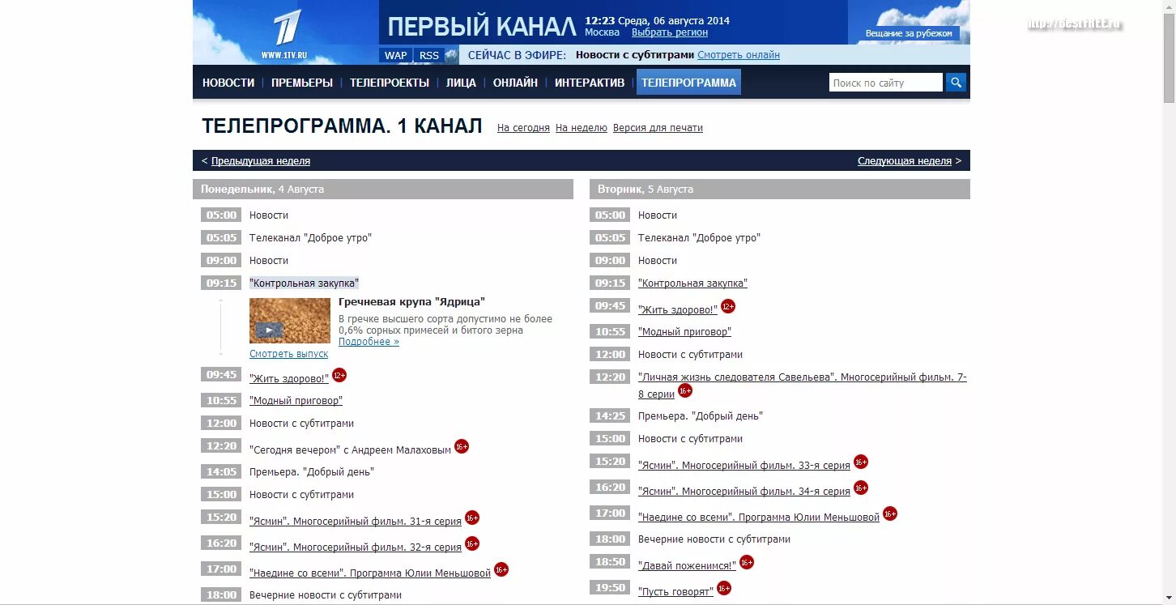Image resolution: width=1176 pixels, height=605 pixels.
Task: Go to Предыдущая неделя
Action: 261,161
